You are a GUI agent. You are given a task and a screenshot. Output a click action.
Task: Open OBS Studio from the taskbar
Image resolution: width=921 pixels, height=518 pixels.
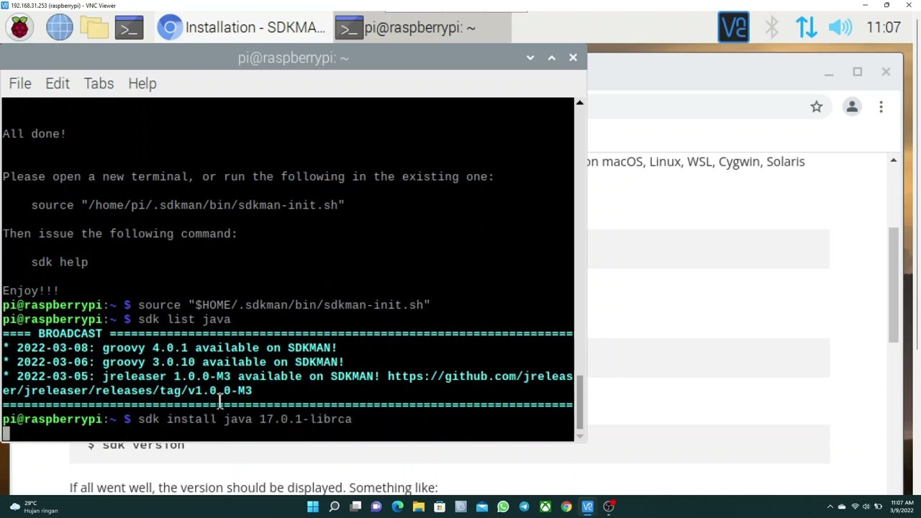(609, 506)
